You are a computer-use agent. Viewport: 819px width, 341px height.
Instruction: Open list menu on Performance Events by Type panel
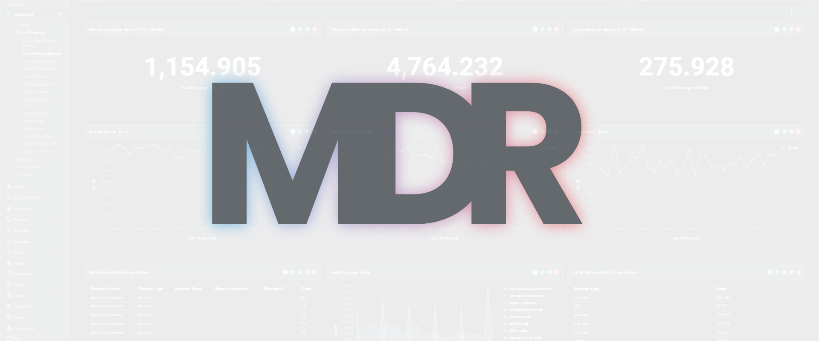coord(791,272)
